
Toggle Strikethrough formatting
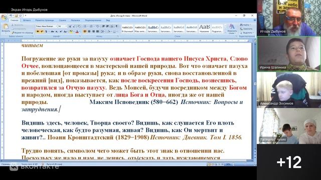coord(52,31)
